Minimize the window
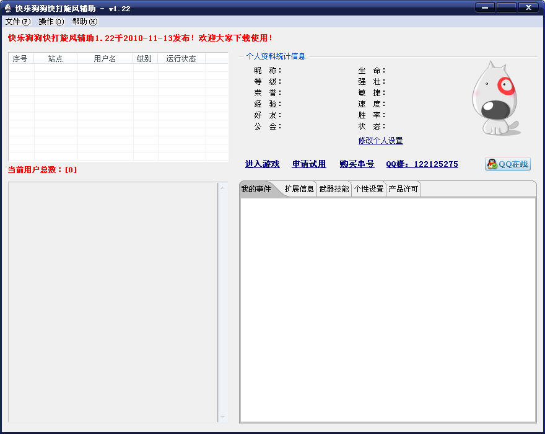 pyautogui.click(x=485, y=7)
